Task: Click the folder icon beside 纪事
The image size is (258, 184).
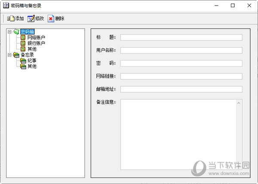Action: 23,61
